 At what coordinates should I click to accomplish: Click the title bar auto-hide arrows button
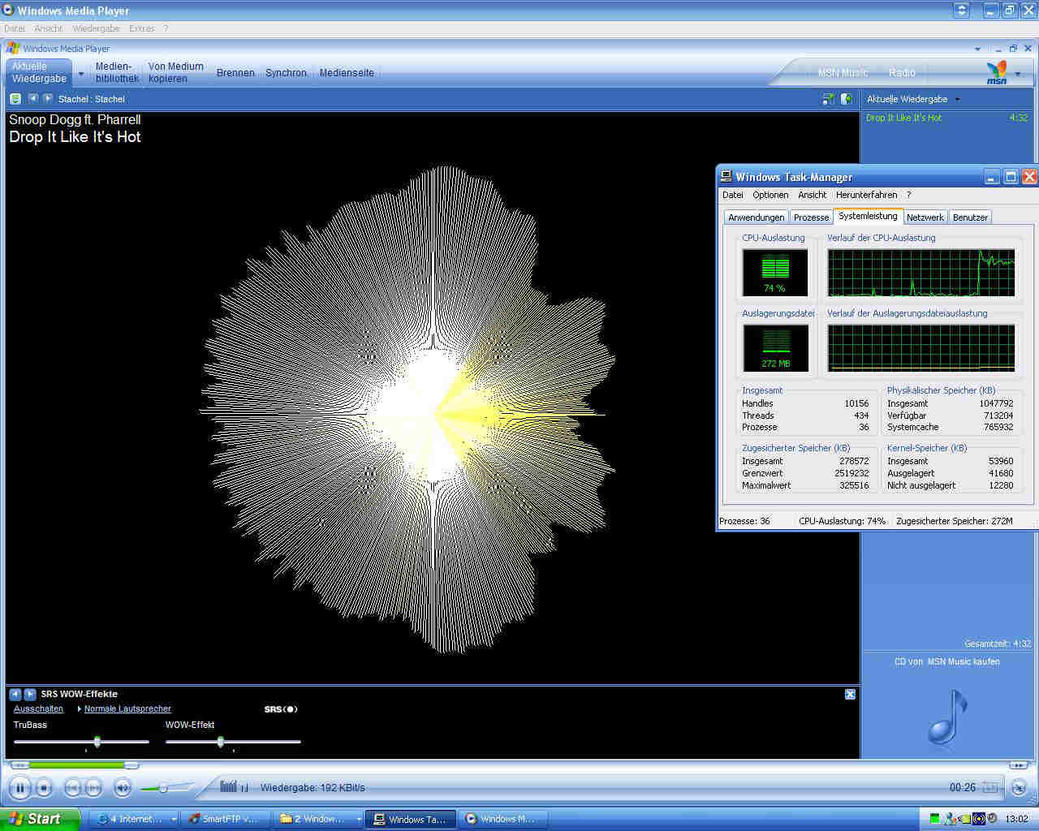(963, 11)
